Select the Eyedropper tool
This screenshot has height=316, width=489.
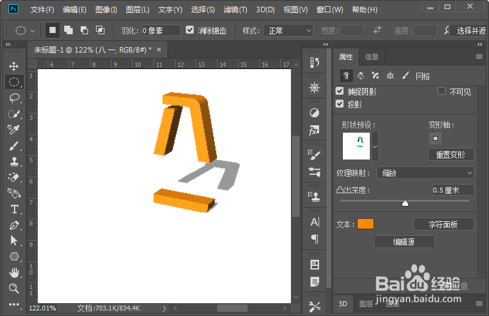tap(13, 130)
